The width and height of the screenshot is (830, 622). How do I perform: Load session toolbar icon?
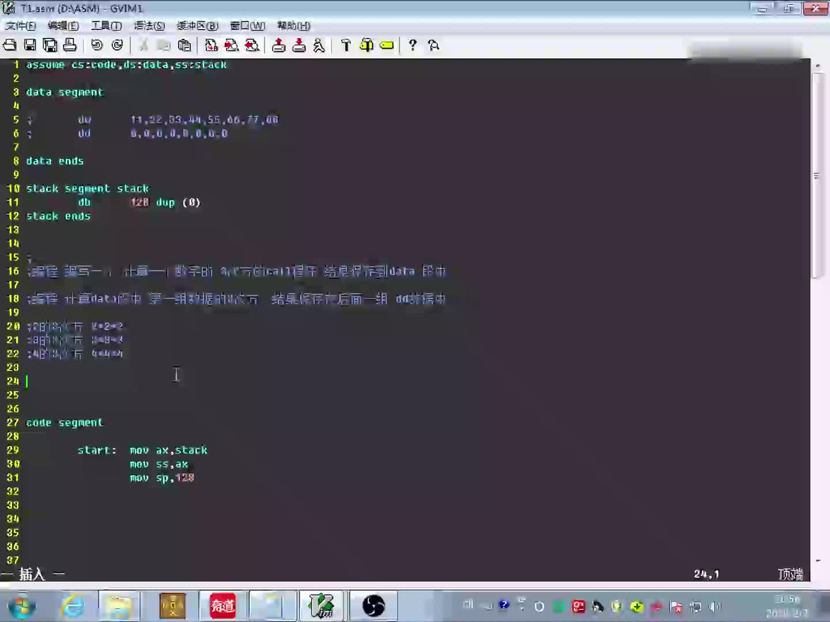[279, 45]
